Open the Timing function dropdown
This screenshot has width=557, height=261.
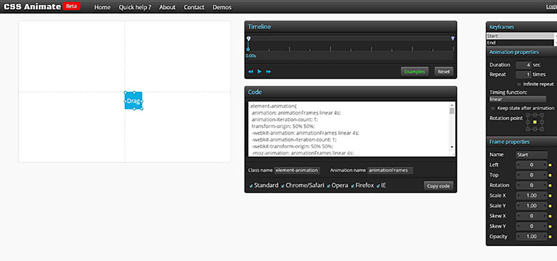pos(517,99)
